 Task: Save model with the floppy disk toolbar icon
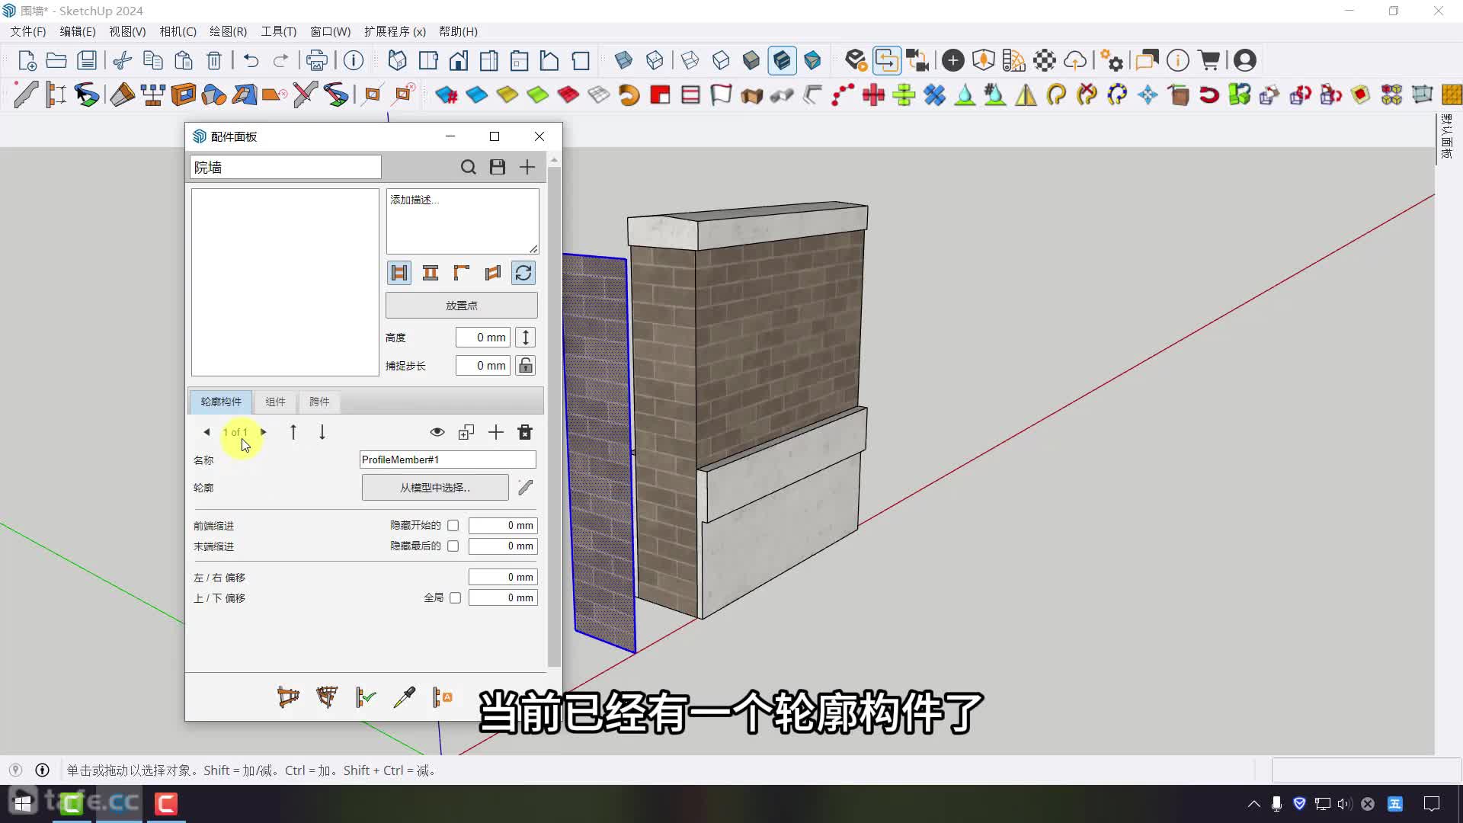click(x=87, y=60)
